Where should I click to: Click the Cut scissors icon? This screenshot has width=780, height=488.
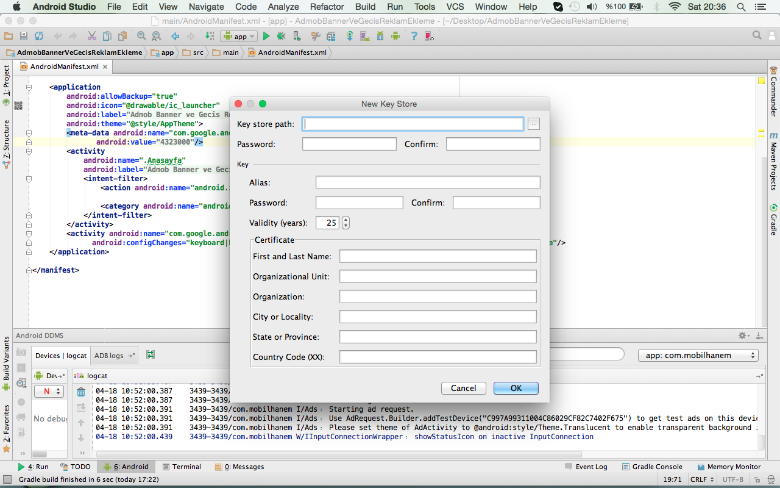[x=91, y=37]
